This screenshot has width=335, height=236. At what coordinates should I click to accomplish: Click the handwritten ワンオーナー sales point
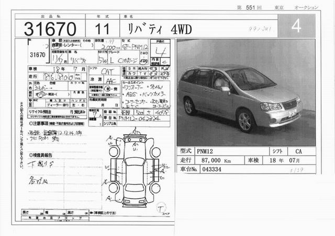point(134,87)
